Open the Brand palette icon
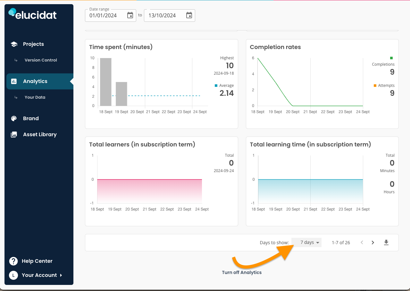The width and height of the screenshot is (410, 291). (14, 119)
